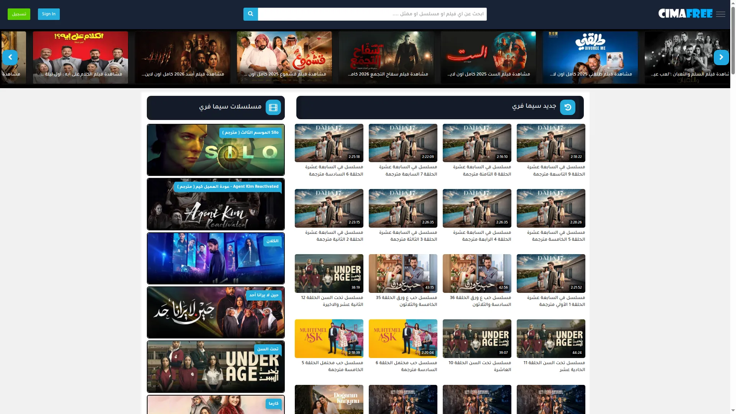Open the title link for في السابعة عشرة الحلقة 8
This screenshot has height=414, width=736.
coord(482,171)
